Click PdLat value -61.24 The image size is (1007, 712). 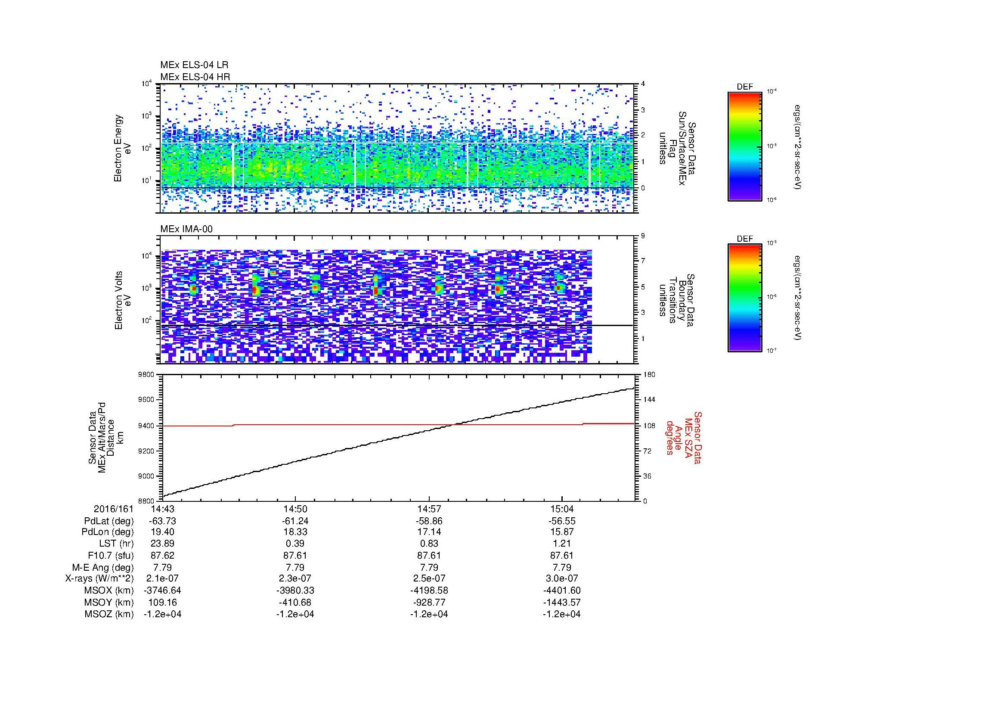click(295, 521)
